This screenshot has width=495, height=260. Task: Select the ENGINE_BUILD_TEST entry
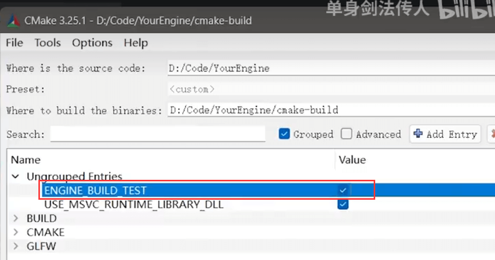click(x=95, y=191)
